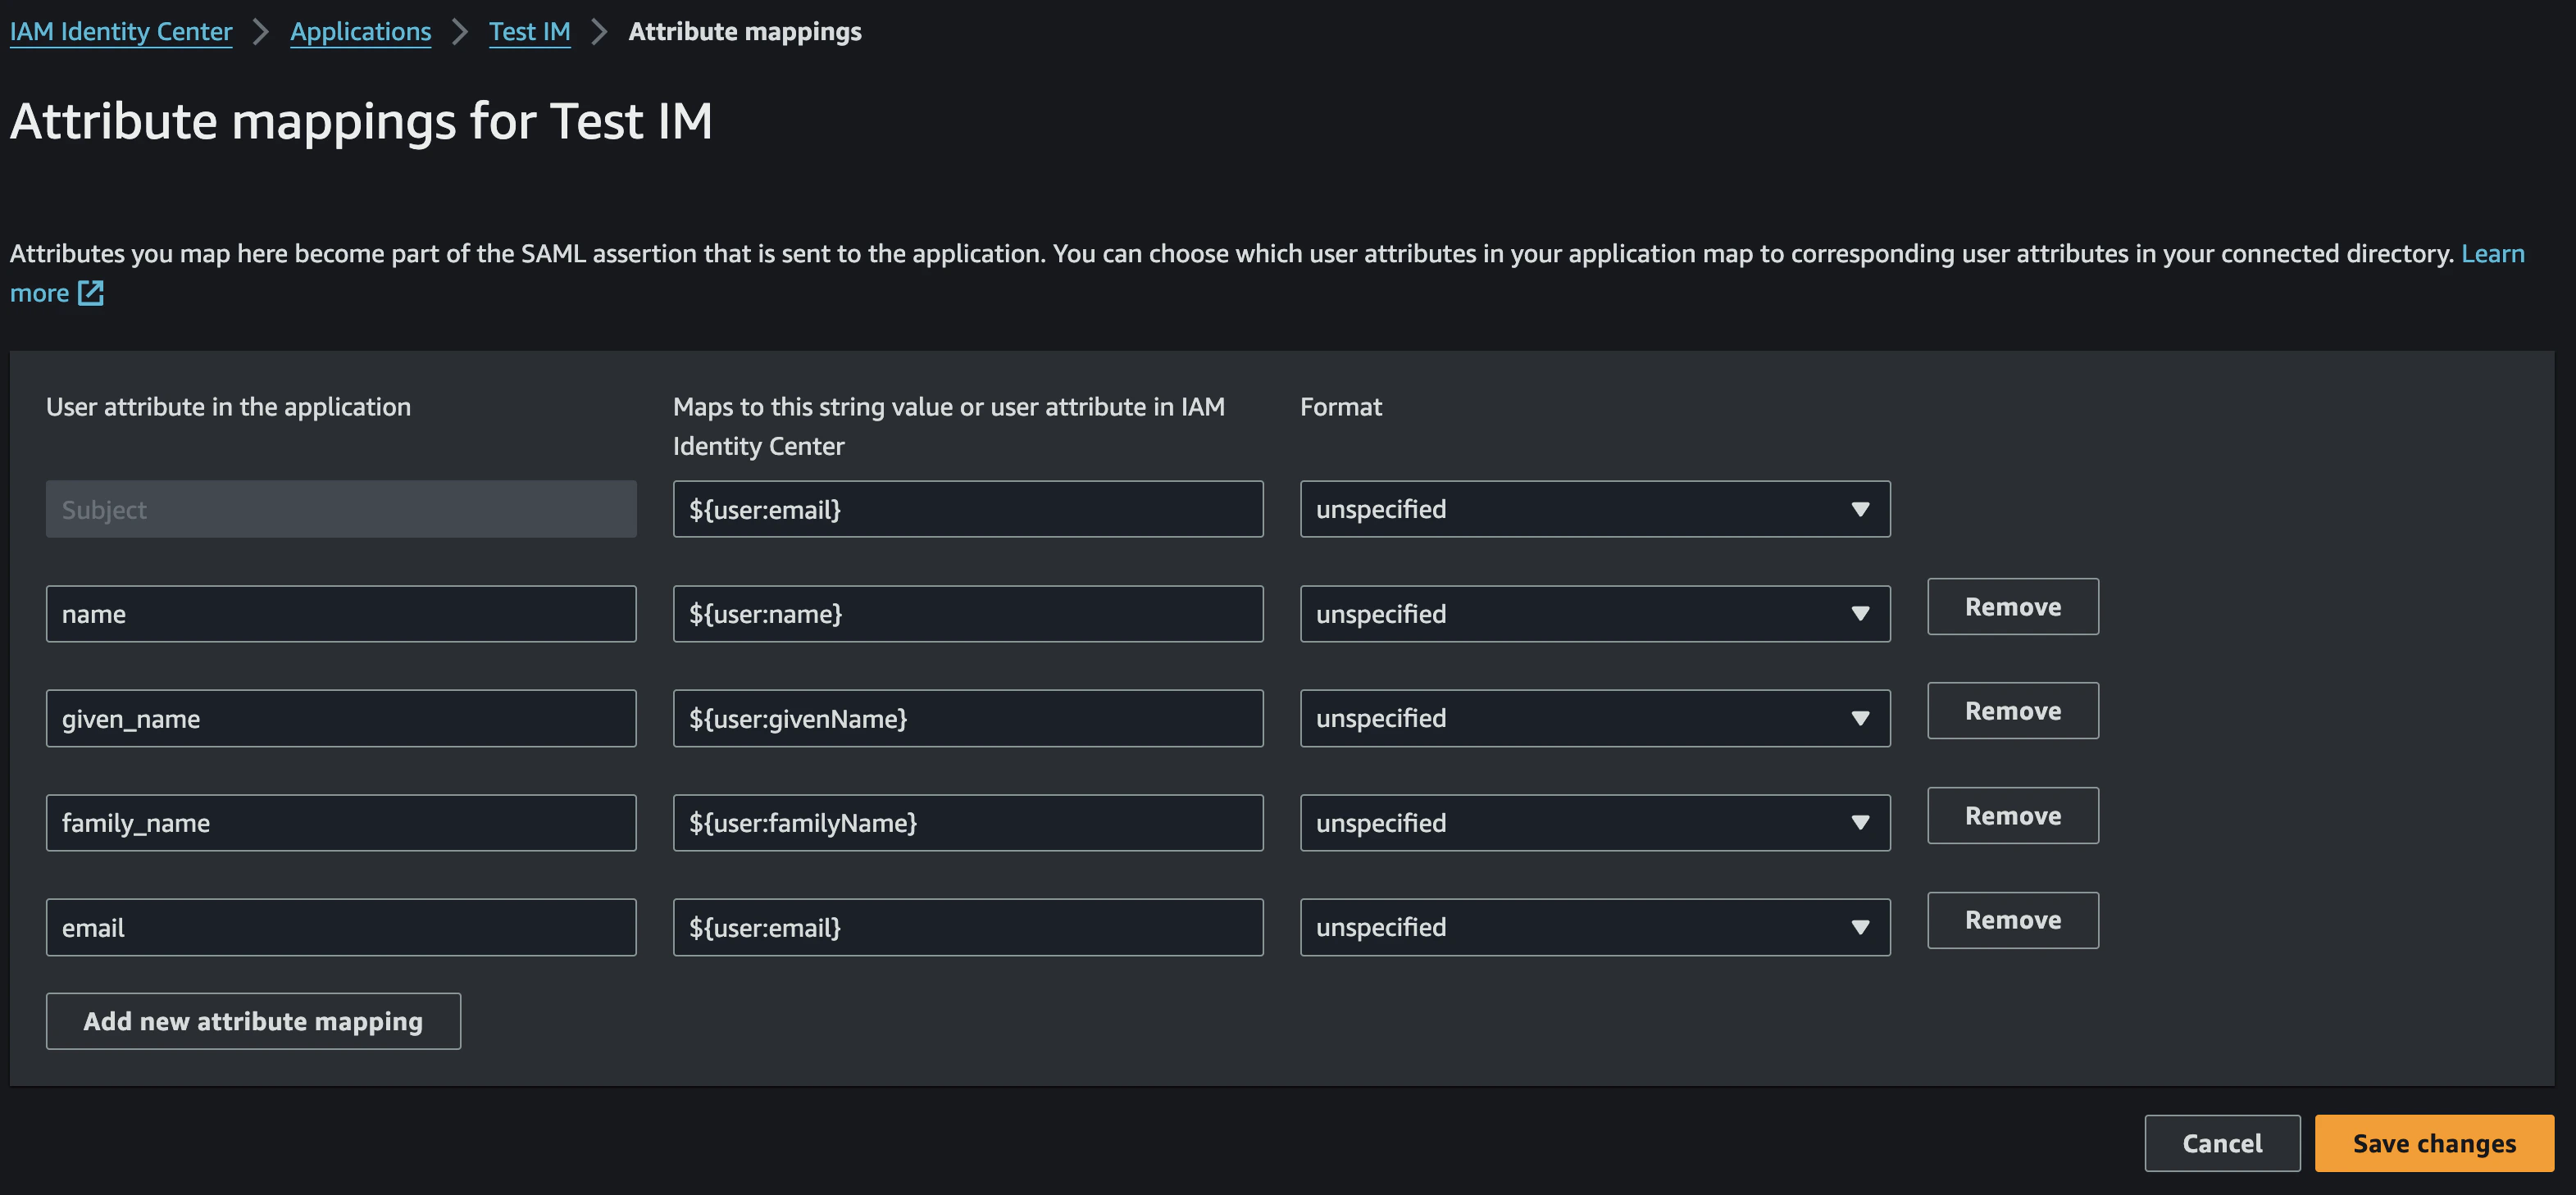Screen dimensions: 2576x1195
Task: Open the email row format dropdown
Action: (1594, 927)
